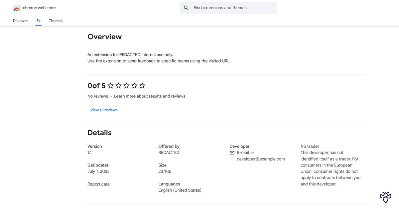Collapse the developer E-mail chevron

253,153
